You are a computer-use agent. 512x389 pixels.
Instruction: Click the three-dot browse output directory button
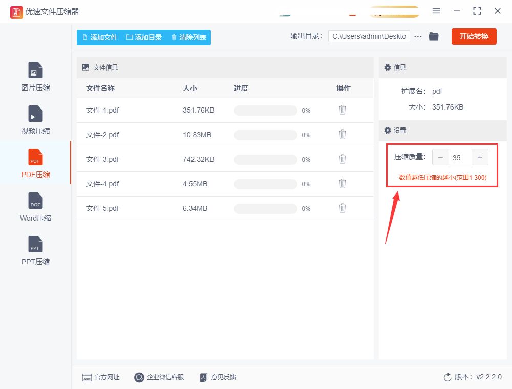[x=418, y=36]
